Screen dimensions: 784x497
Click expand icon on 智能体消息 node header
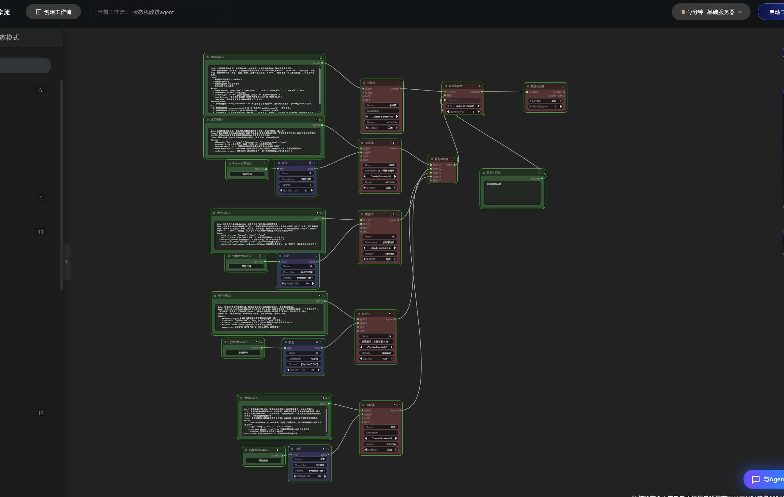(x=540, y=173)
